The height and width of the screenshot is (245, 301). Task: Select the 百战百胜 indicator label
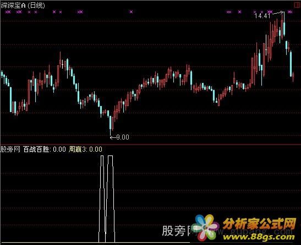coord(36,149)
